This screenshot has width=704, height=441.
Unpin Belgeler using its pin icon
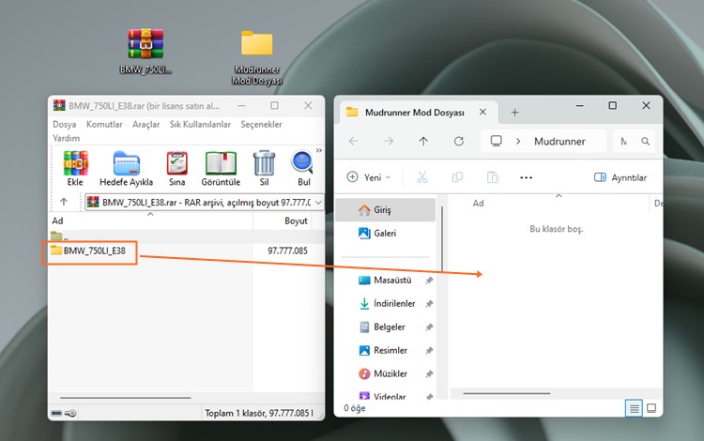click(429, 327)
